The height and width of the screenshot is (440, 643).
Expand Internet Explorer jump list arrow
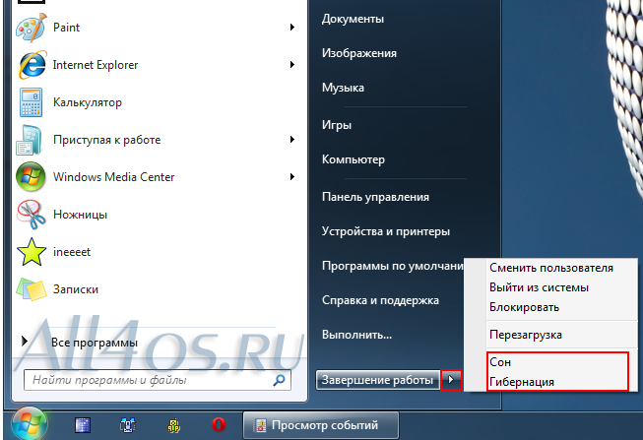click(292, 64)
